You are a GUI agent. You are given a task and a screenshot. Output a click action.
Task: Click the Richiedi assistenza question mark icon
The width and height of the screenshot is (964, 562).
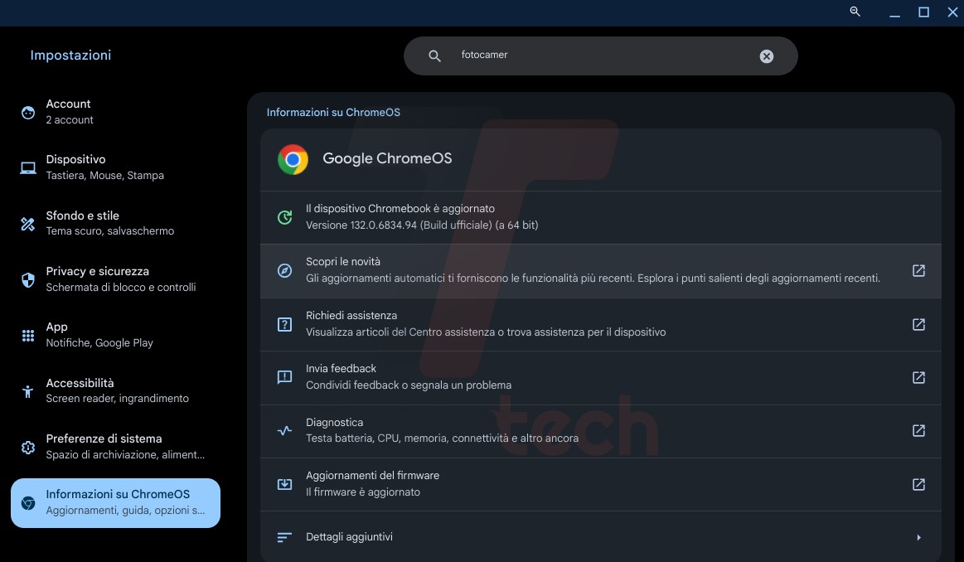(x=284, y=323)
